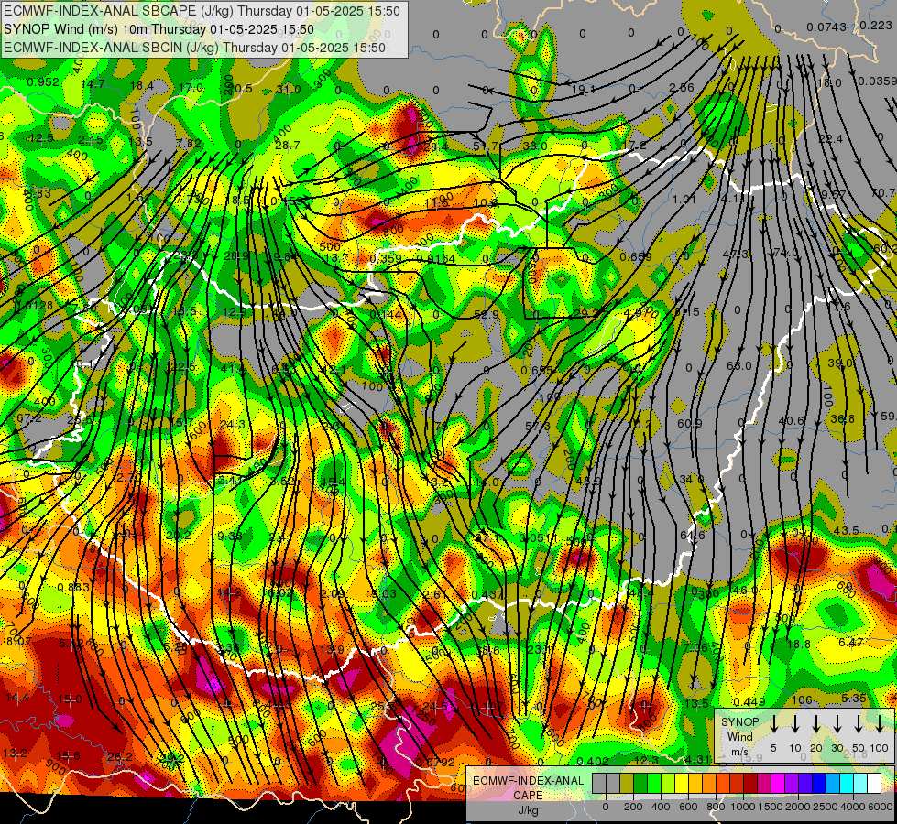Click the 1500 tick on CAPE scale
This screenshot has height=824, width=897.
coord(771,807)
